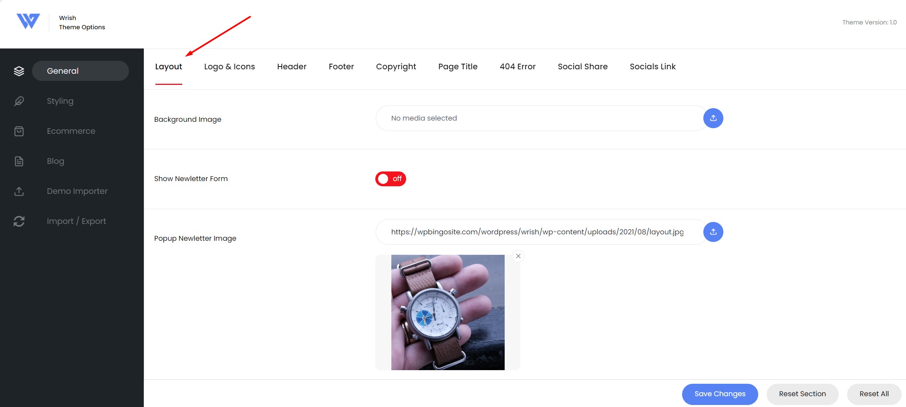Click the Save Changes button

click(720, 394)
